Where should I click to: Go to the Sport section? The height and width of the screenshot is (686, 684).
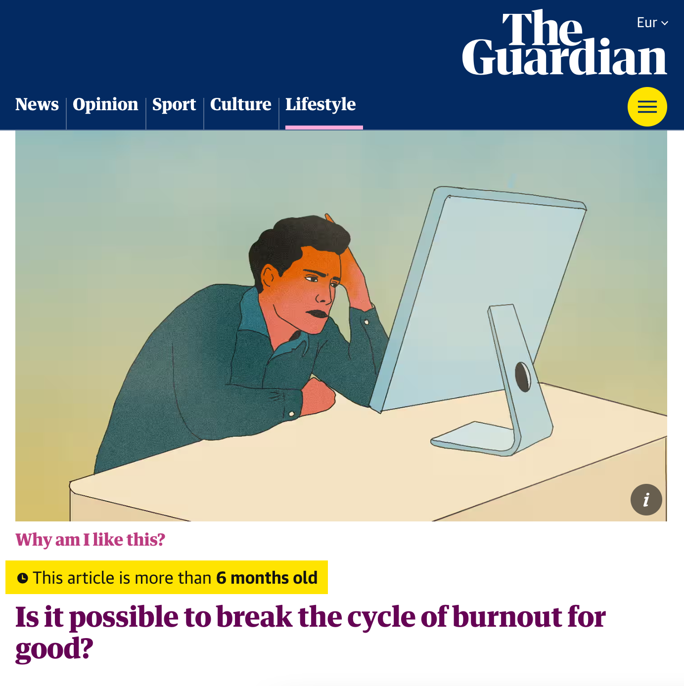[x=174, y=105]
